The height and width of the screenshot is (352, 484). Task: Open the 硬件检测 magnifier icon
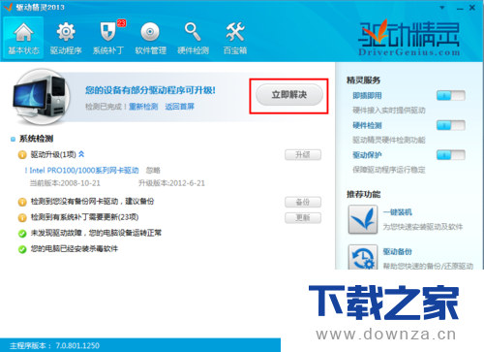tap(193, 32)
